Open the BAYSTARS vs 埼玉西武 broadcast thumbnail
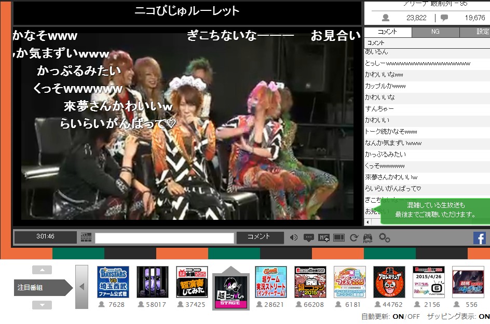Screen dimensions: 490x324 click(113, 282)
